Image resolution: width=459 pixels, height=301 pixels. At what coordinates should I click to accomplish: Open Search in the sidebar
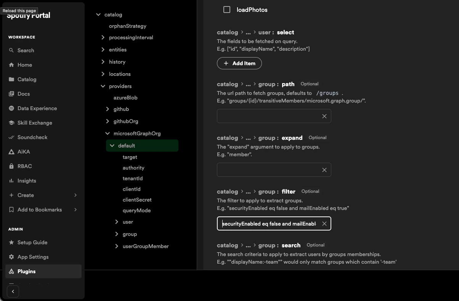click(x=43, y=50)
